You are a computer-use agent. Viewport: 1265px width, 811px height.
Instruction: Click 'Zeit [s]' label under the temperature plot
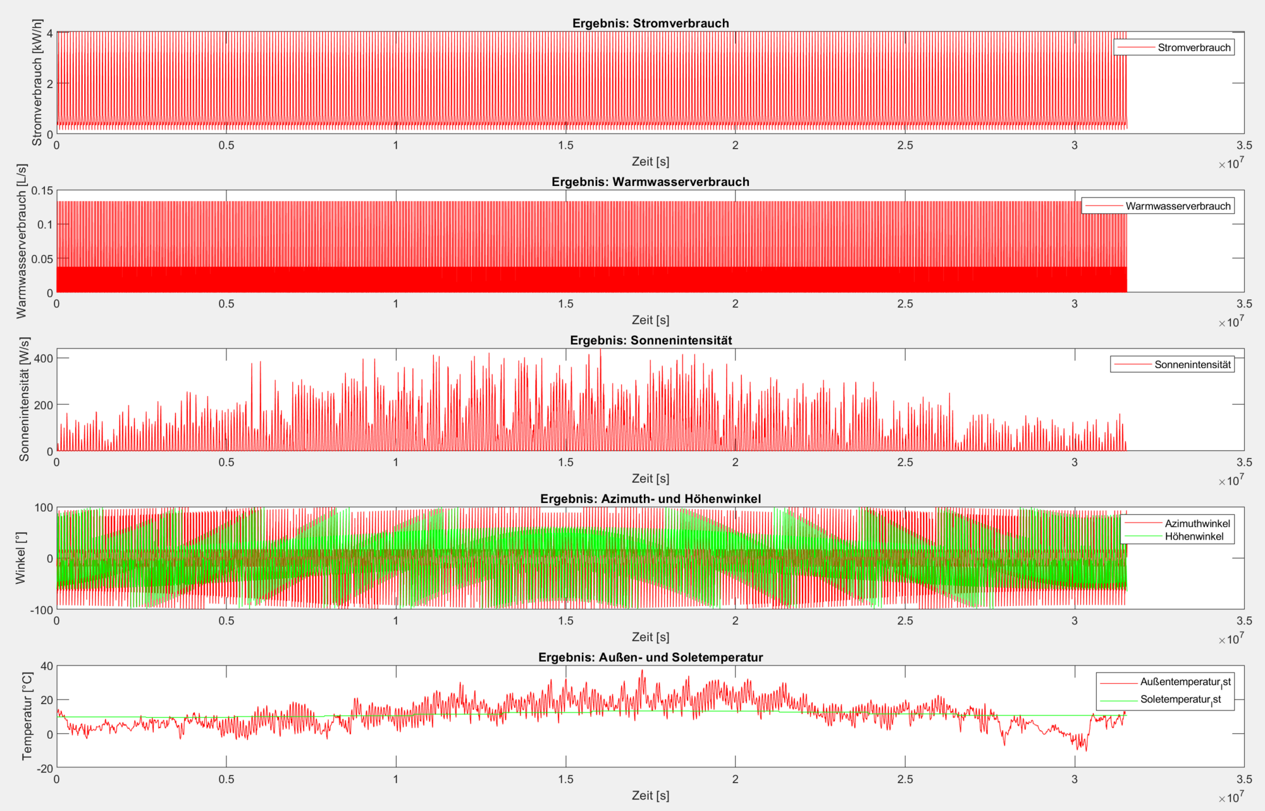pyautogui.click(x=650, y=796)
